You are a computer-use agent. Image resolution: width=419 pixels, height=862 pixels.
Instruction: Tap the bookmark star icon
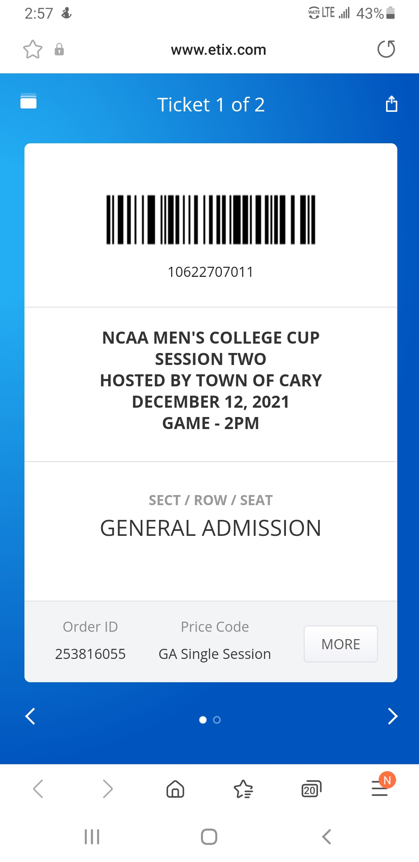pyautogui.click(x=33, y=49)
